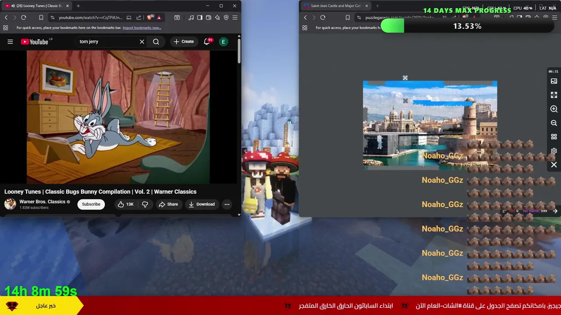561x315 pixels.
Task: Open the Brave Rewards triangle icon
Action: pos(159,17)
